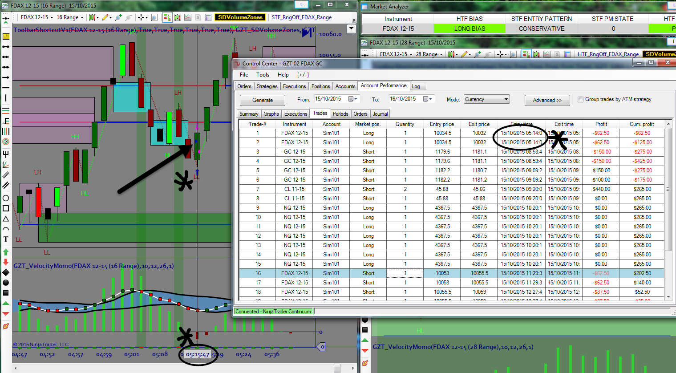Click zoom in on the 28 Range chart toolbar
This screenshot has width=676, height=373.
click(478, 54)
